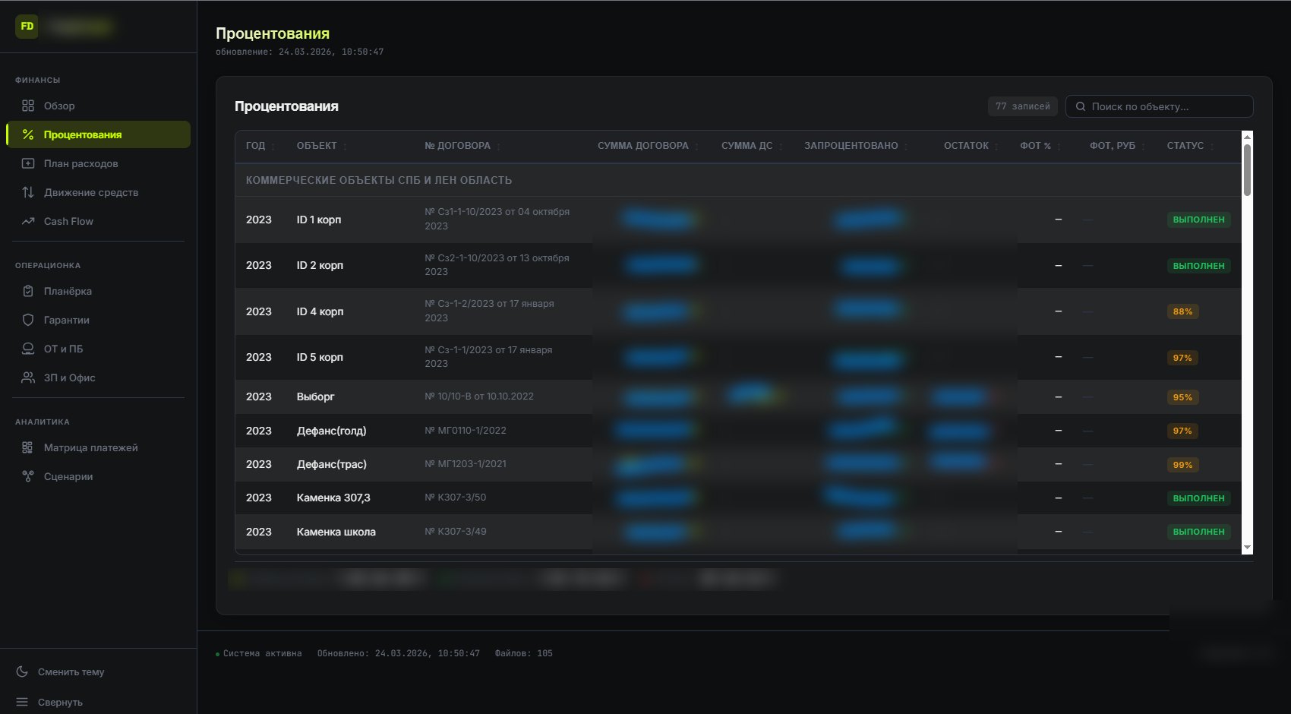Click the 77 записей badge
The width and height of the screenshot is (1291, 714).
(1022, 106)
